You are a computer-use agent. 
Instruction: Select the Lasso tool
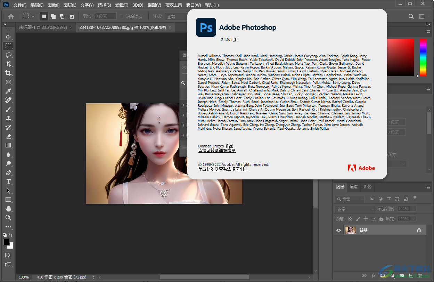8,55
